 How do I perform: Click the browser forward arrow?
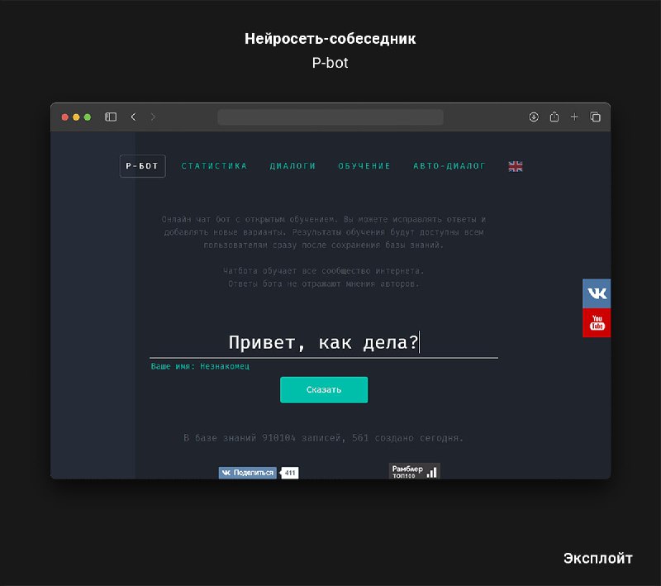point(153,117)
